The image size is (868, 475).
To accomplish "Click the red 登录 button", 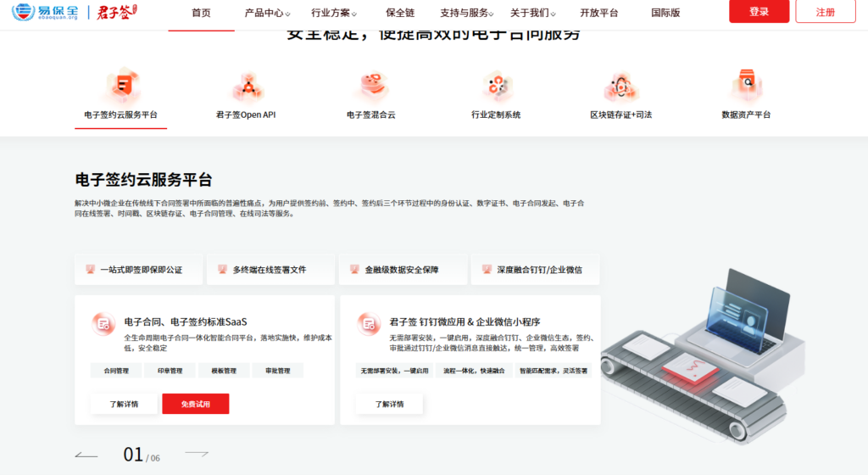I will (x=759, y=12).
